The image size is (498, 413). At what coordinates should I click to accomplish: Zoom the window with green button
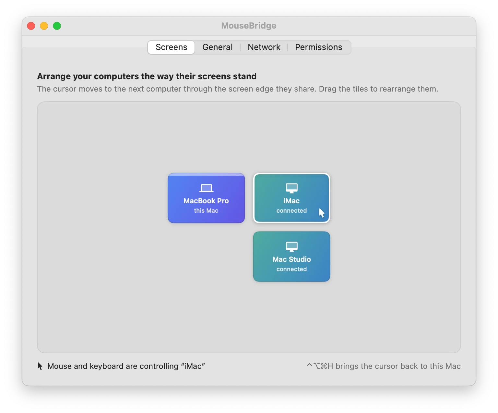coord(57,26)
